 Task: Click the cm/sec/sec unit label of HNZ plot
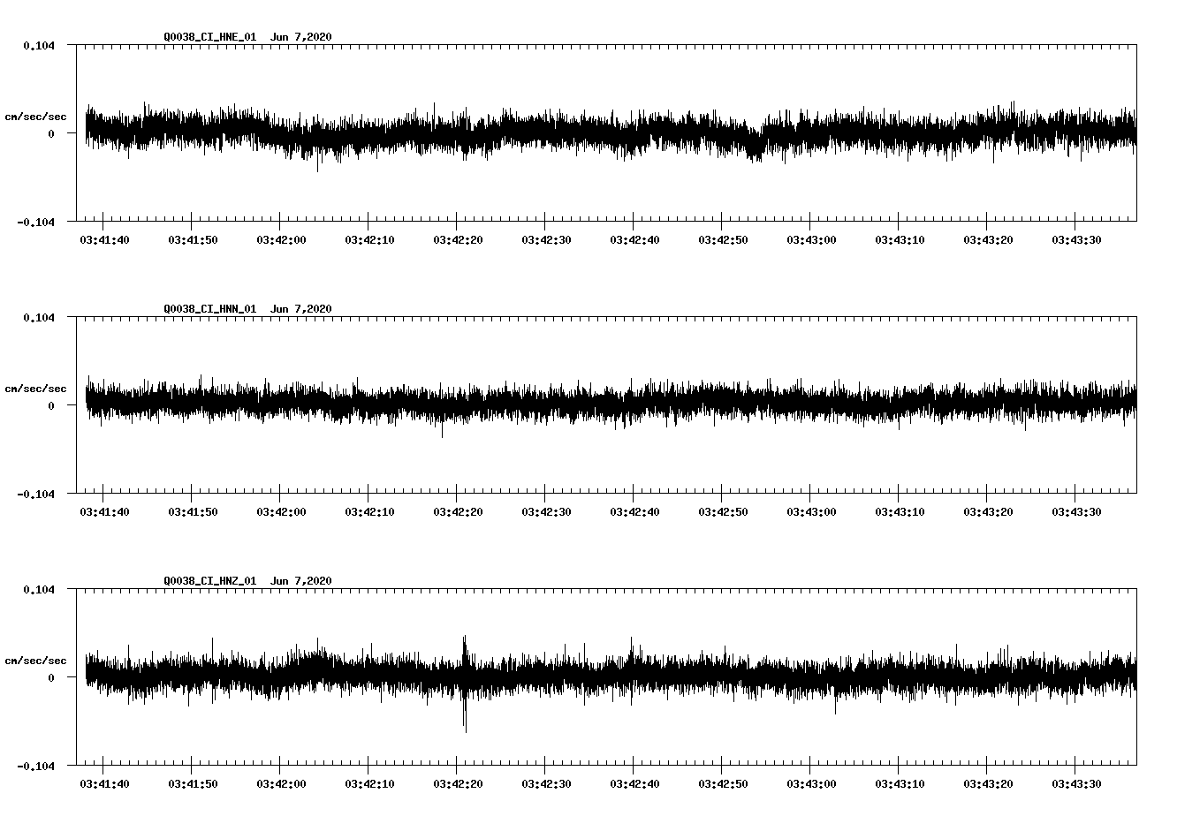pos(35,661)
